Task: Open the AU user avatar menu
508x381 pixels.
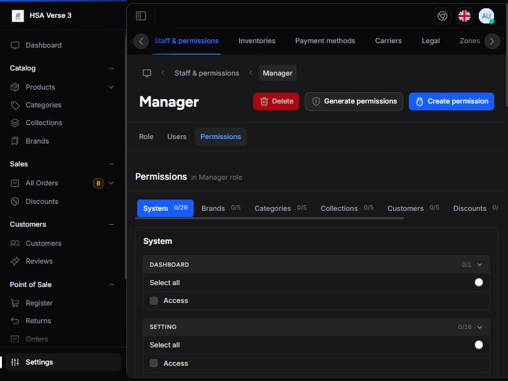Action: (486, 16)
